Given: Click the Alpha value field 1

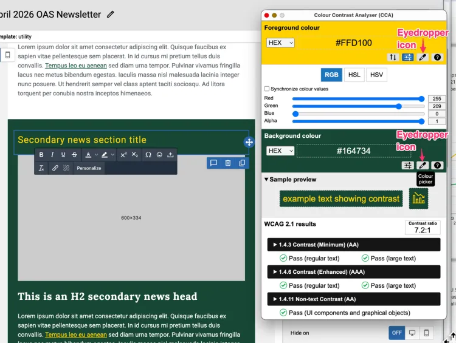Looking at the screenshot, I should click(437, 121).
